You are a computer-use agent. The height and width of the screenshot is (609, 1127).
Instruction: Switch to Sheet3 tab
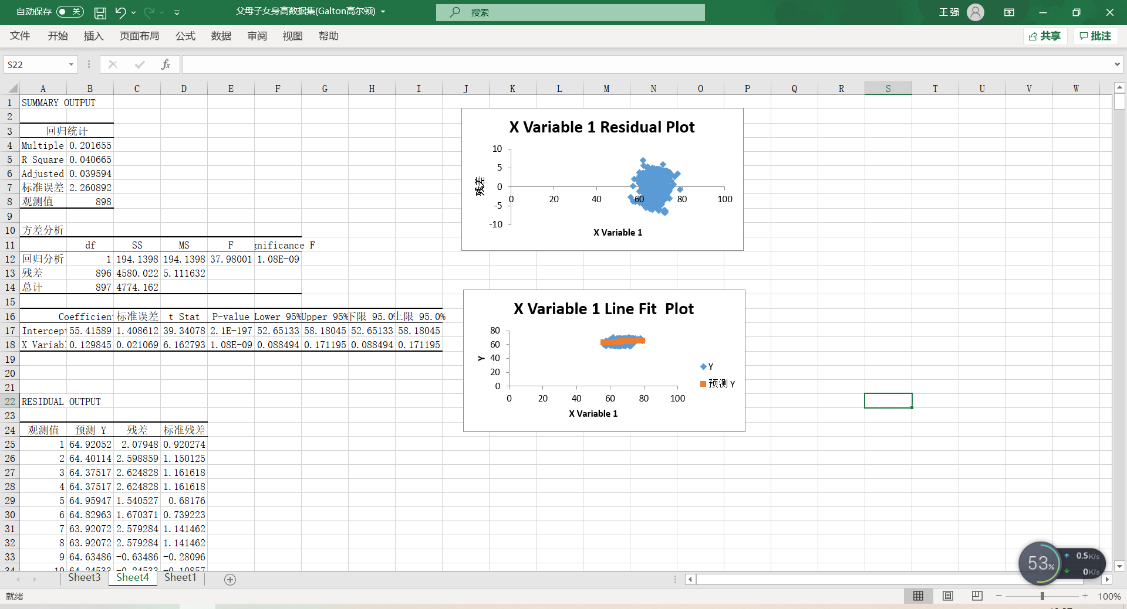84,578
